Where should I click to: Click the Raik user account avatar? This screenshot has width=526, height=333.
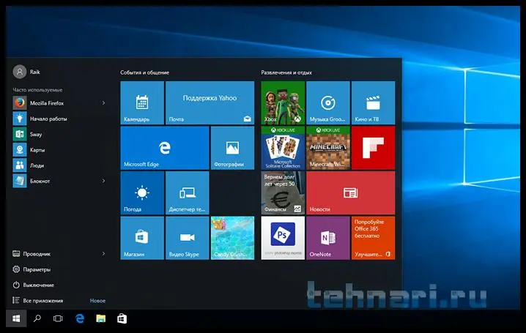(x=20, y=72)
